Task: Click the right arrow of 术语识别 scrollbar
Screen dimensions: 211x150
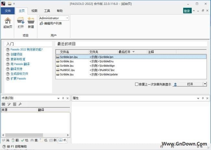Action: [68, 135]
